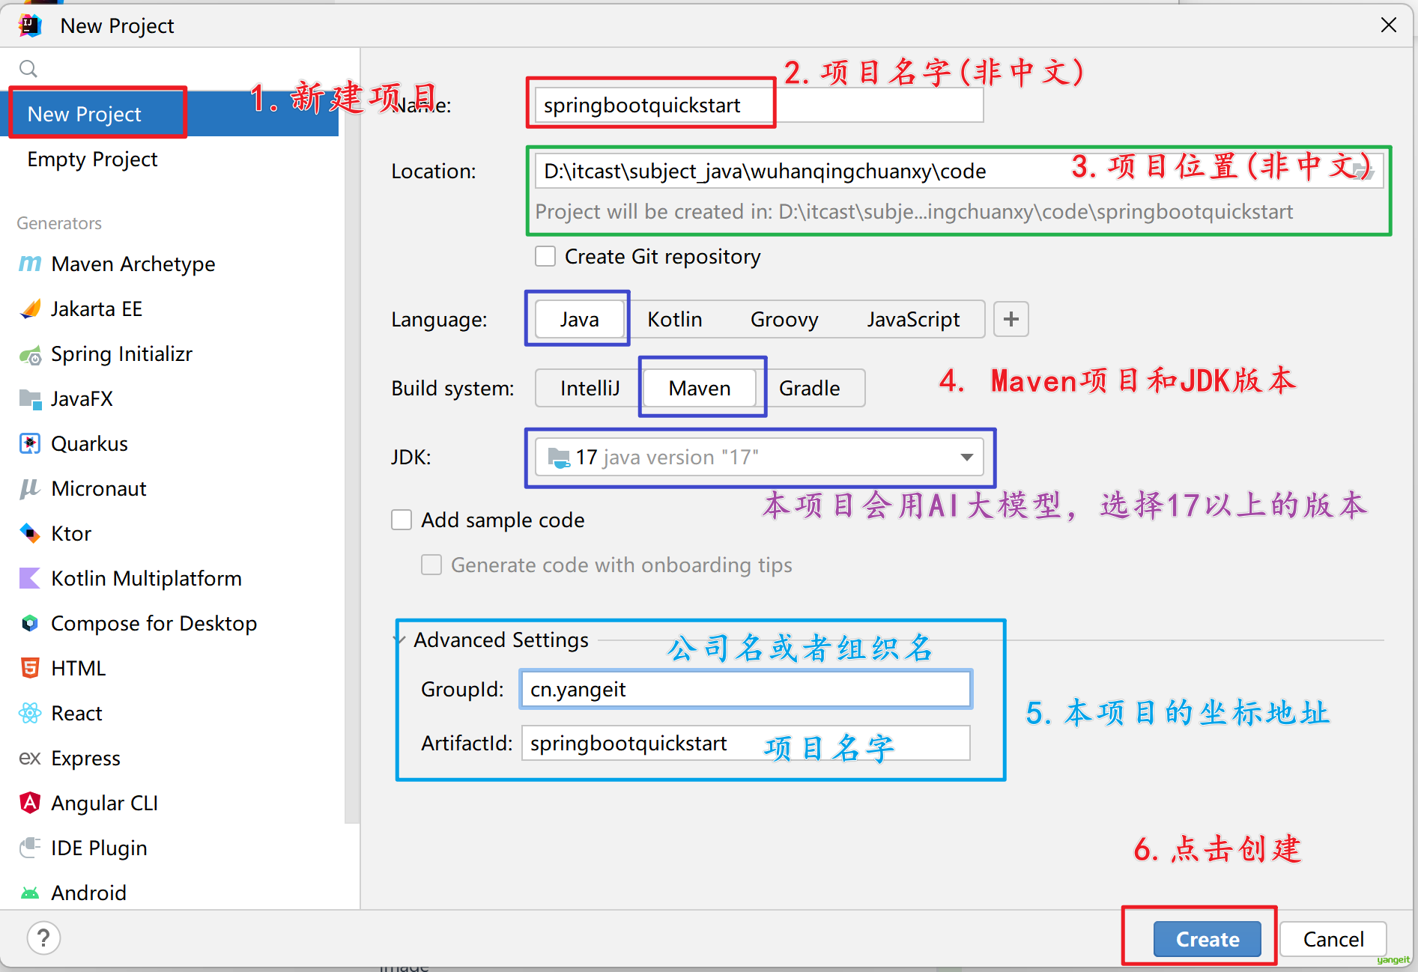Click the React generator icon
Image resolution: width=1418 pixels, height=972 pixels.
30,713
